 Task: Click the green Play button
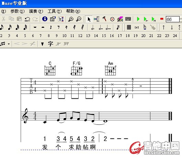pos(138,19)
